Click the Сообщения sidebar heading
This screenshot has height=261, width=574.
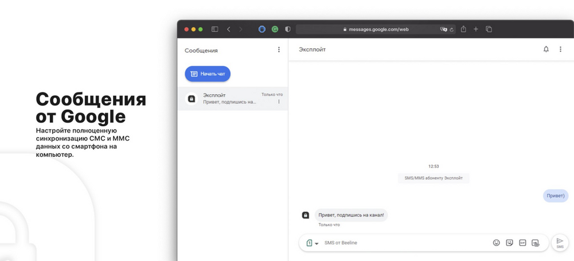[201, 50]
